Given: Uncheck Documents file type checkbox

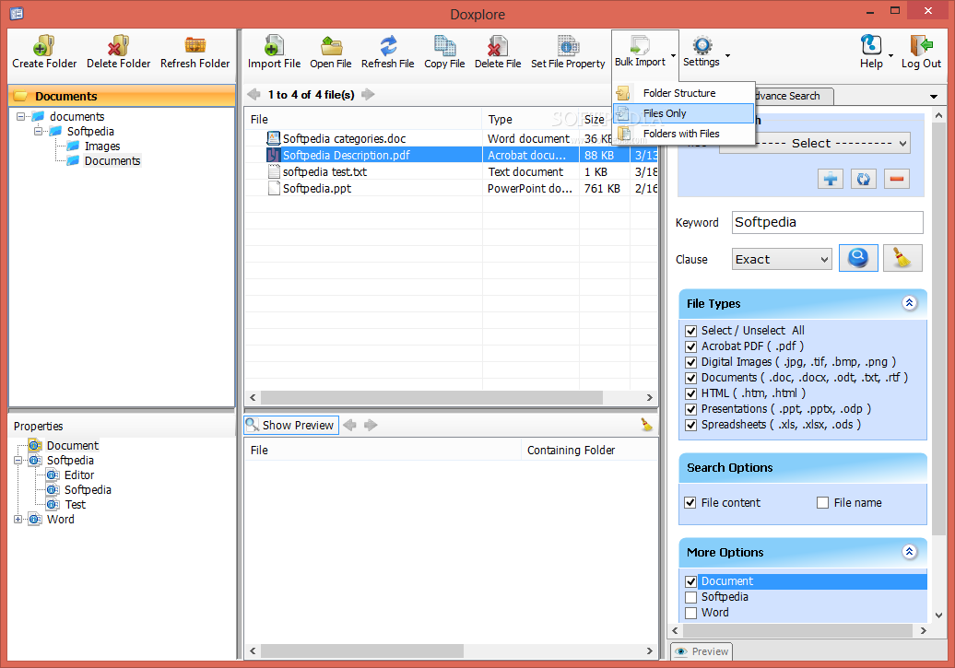Looking at the screenshot, I should coord(690,378).
